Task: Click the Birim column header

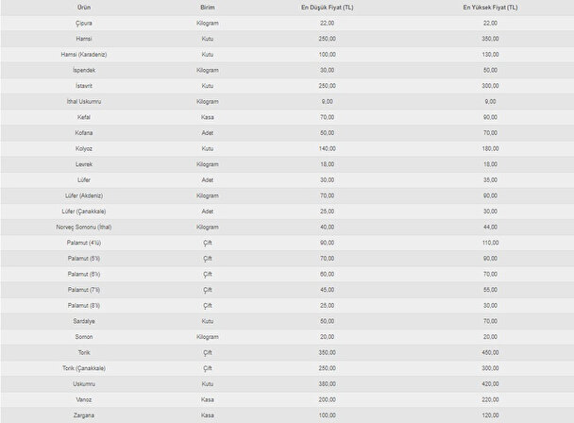Action: 208,7
